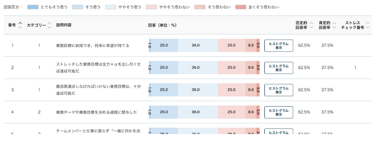Select 36.0 bar segment in row 1
The width and height of the screenshot is (372, 141).
198,45
